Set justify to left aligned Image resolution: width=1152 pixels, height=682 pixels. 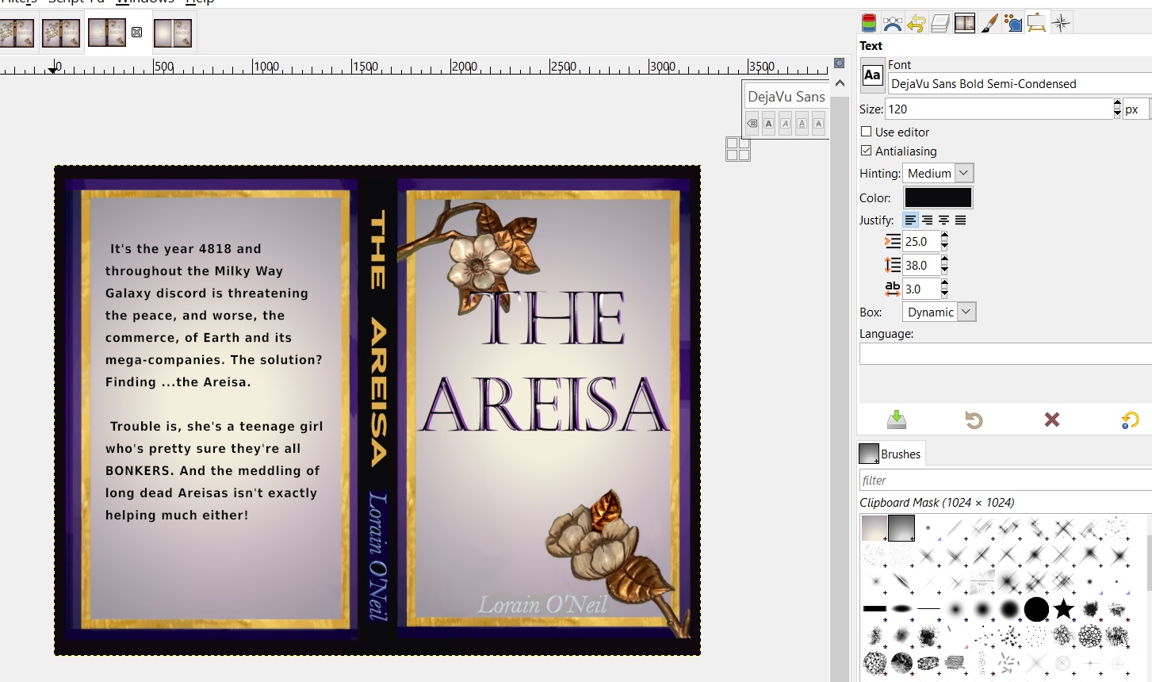910,220
